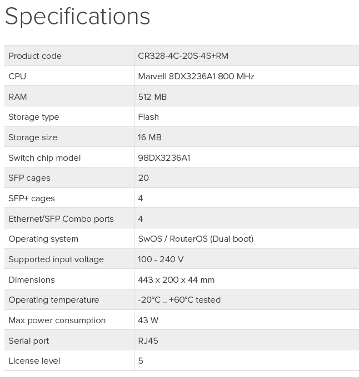This screenshot has width=359, height=377.
Task: Click the Ethernet/SFP Combo ports label
Action: pos(61,219)
